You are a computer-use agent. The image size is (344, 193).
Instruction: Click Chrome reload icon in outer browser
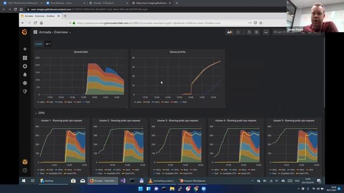point(15,10)
